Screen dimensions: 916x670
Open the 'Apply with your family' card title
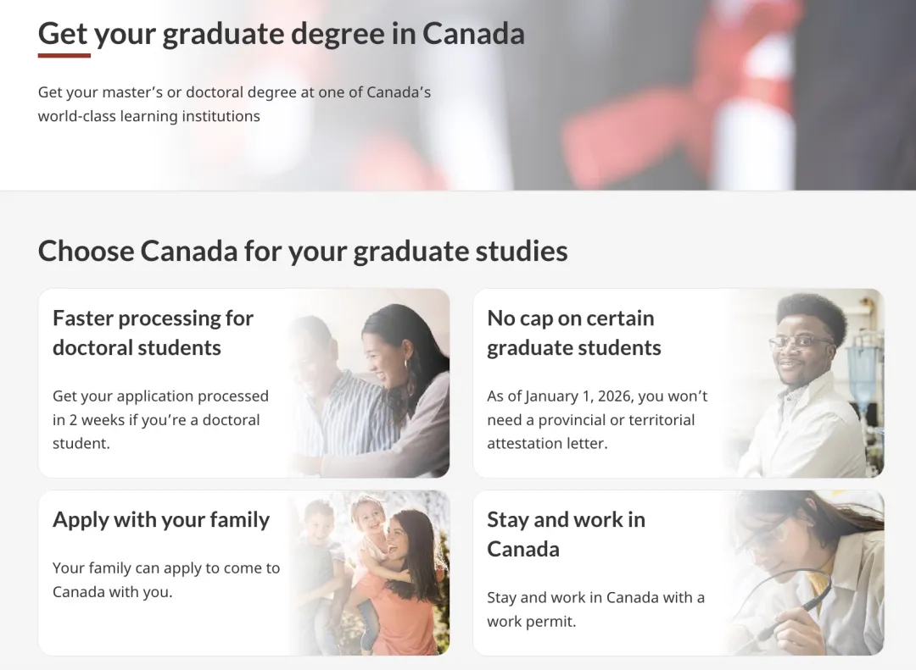click(161, 519)
